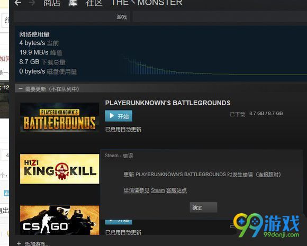Click PLAYERUNKNOWN'S BATTLEGROUNDS cover thumbnail

(x=59, y=117)
